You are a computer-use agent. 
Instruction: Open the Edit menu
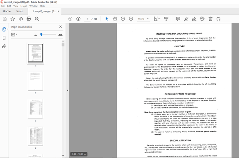click(9, 6)
